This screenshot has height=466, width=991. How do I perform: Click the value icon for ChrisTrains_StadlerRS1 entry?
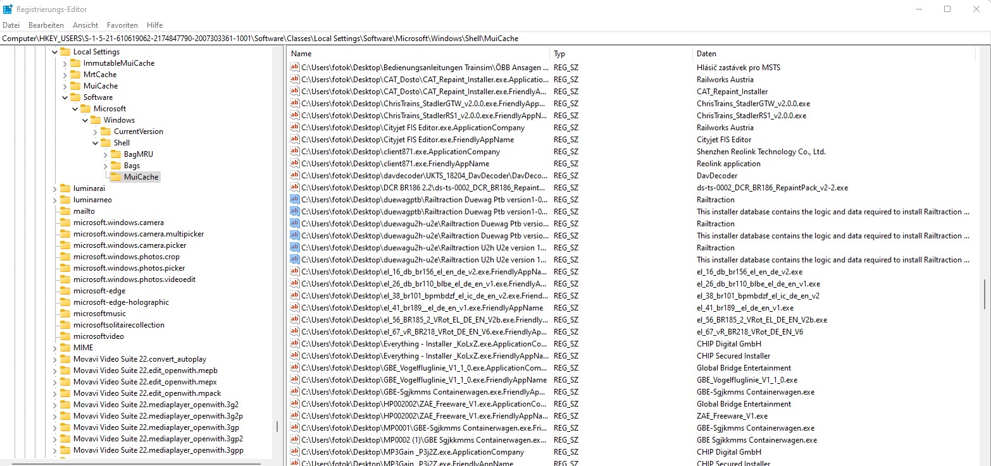click(294, 116)
